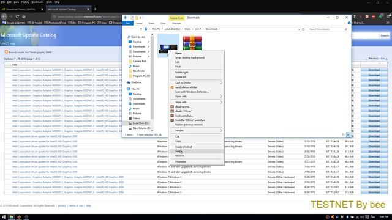Viewport: 392px width, 220px height.
Task: Click the Update Catalog Search button
Action: tap(385, 35)
